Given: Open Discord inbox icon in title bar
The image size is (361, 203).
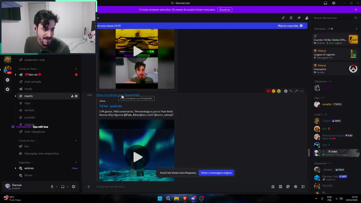Looking at the screenshot, I should click(325, 3).
